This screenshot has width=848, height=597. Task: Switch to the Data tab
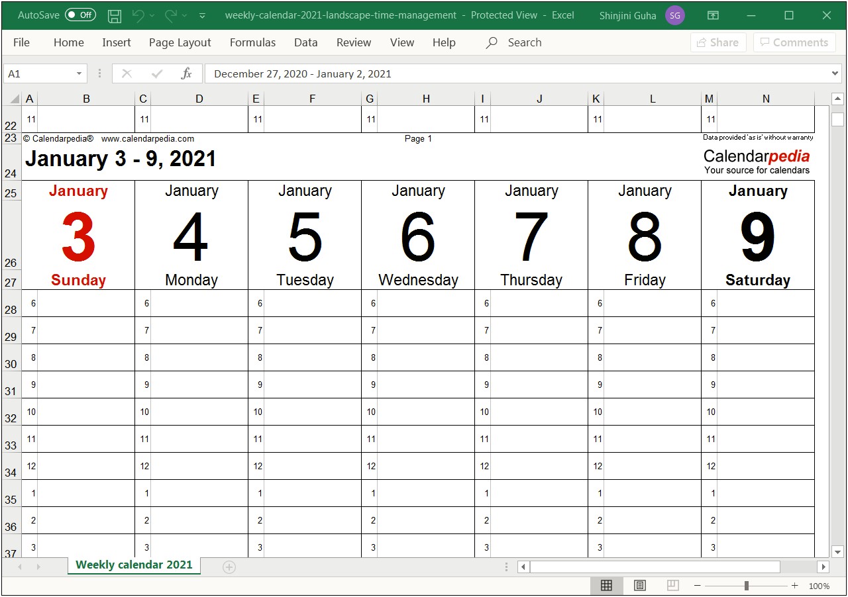pyautogui.click(x=306, y=42)
